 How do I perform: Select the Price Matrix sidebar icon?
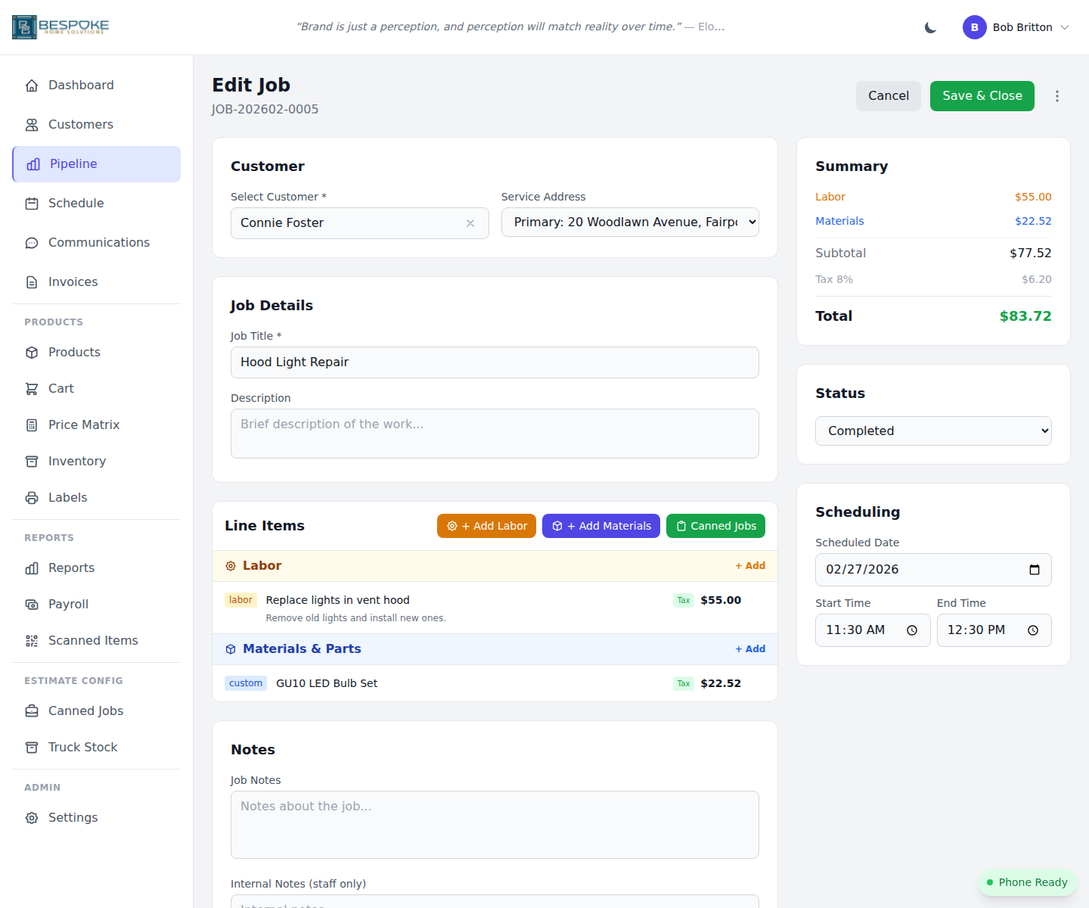tap(32, 424)
